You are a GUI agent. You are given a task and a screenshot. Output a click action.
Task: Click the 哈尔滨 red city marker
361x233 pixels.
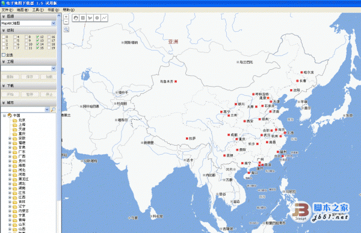click(301, 72)
